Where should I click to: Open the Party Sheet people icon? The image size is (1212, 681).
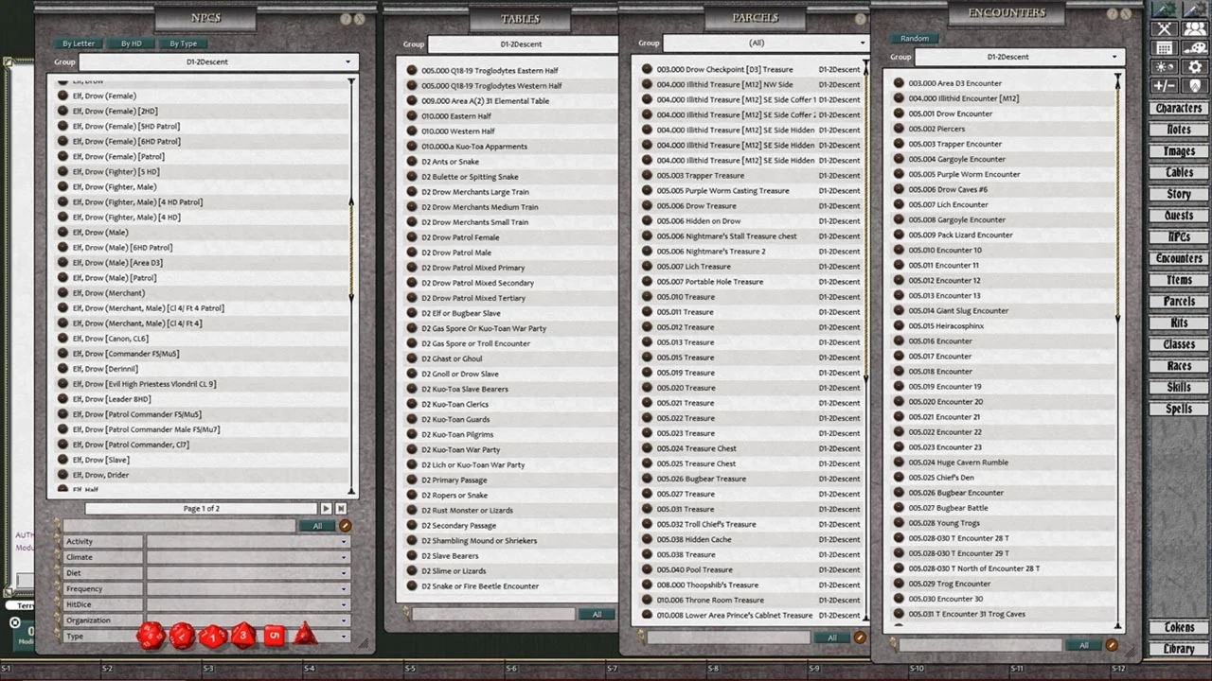point(1195,28)
